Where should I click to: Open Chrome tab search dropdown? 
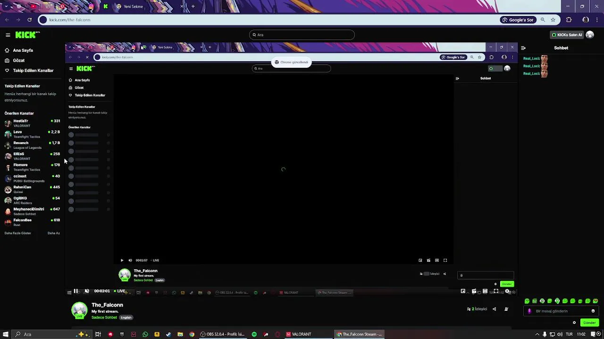(6, 7)
